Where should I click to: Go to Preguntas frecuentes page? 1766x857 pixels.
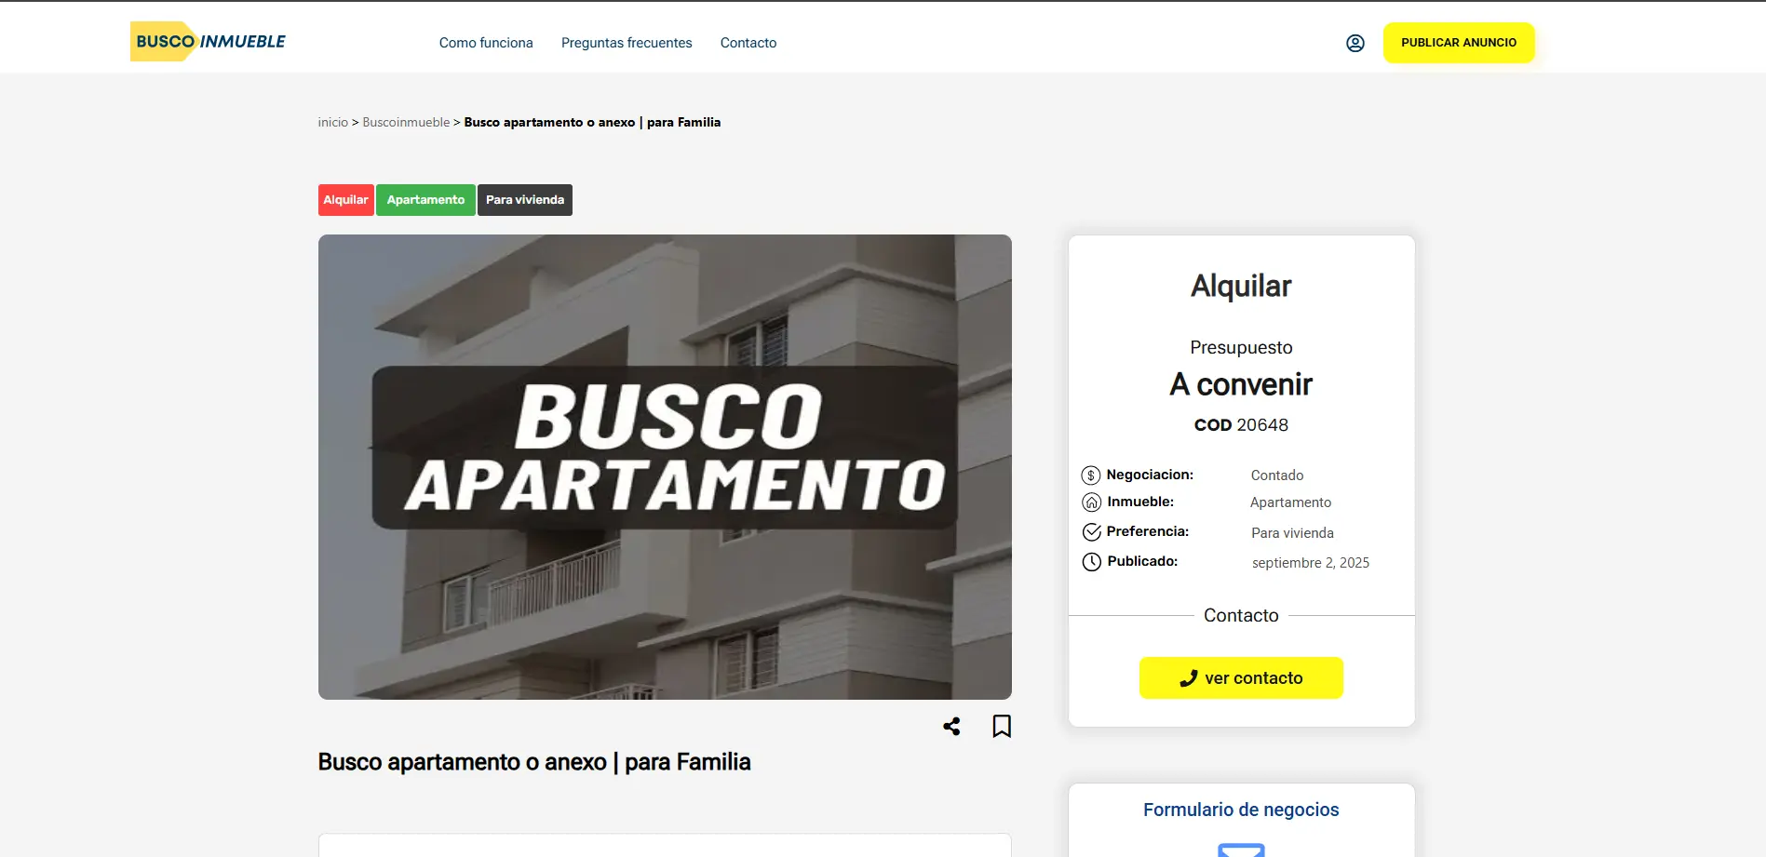tap(627, 43)
